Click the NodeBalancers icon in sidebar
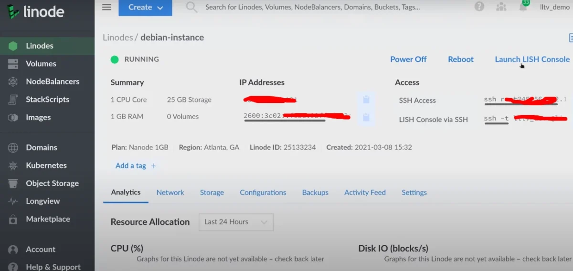Viewport: 573px width, 271px height. click(x=13, y=82)
